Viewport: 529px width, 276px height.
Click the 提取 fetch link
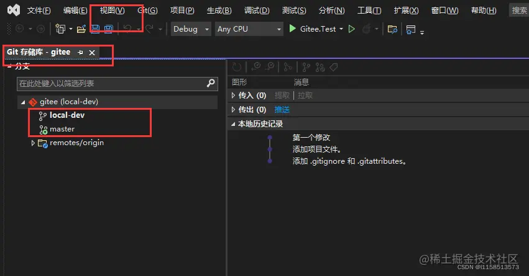282,96
